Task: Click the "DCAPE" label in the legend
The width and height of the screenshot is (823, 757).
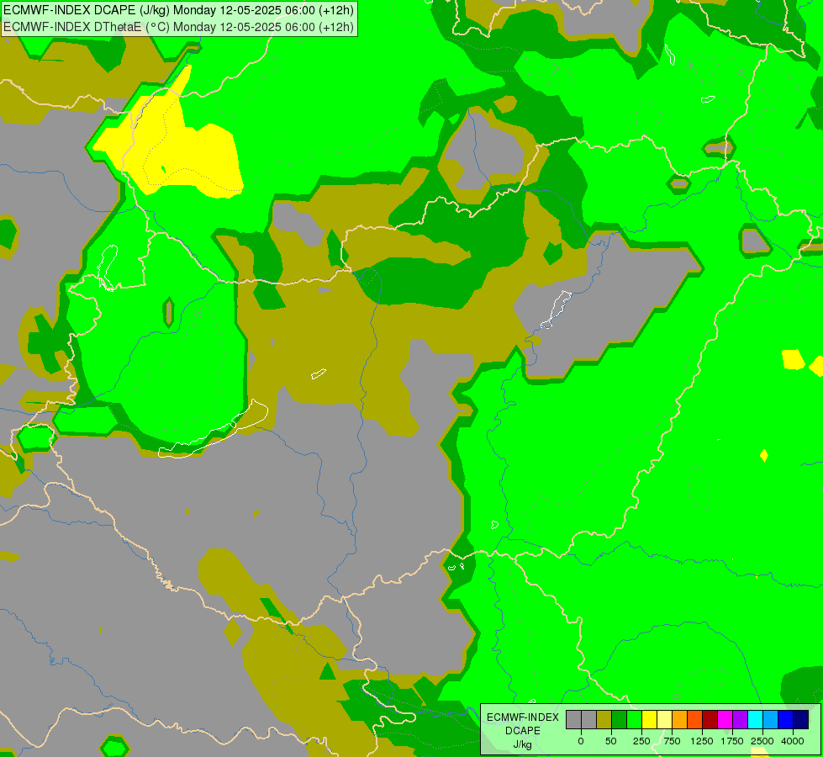Action: click(x=523, y=731)
